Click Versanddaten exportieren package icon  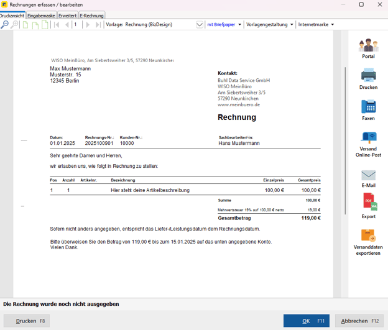point(368,242)
